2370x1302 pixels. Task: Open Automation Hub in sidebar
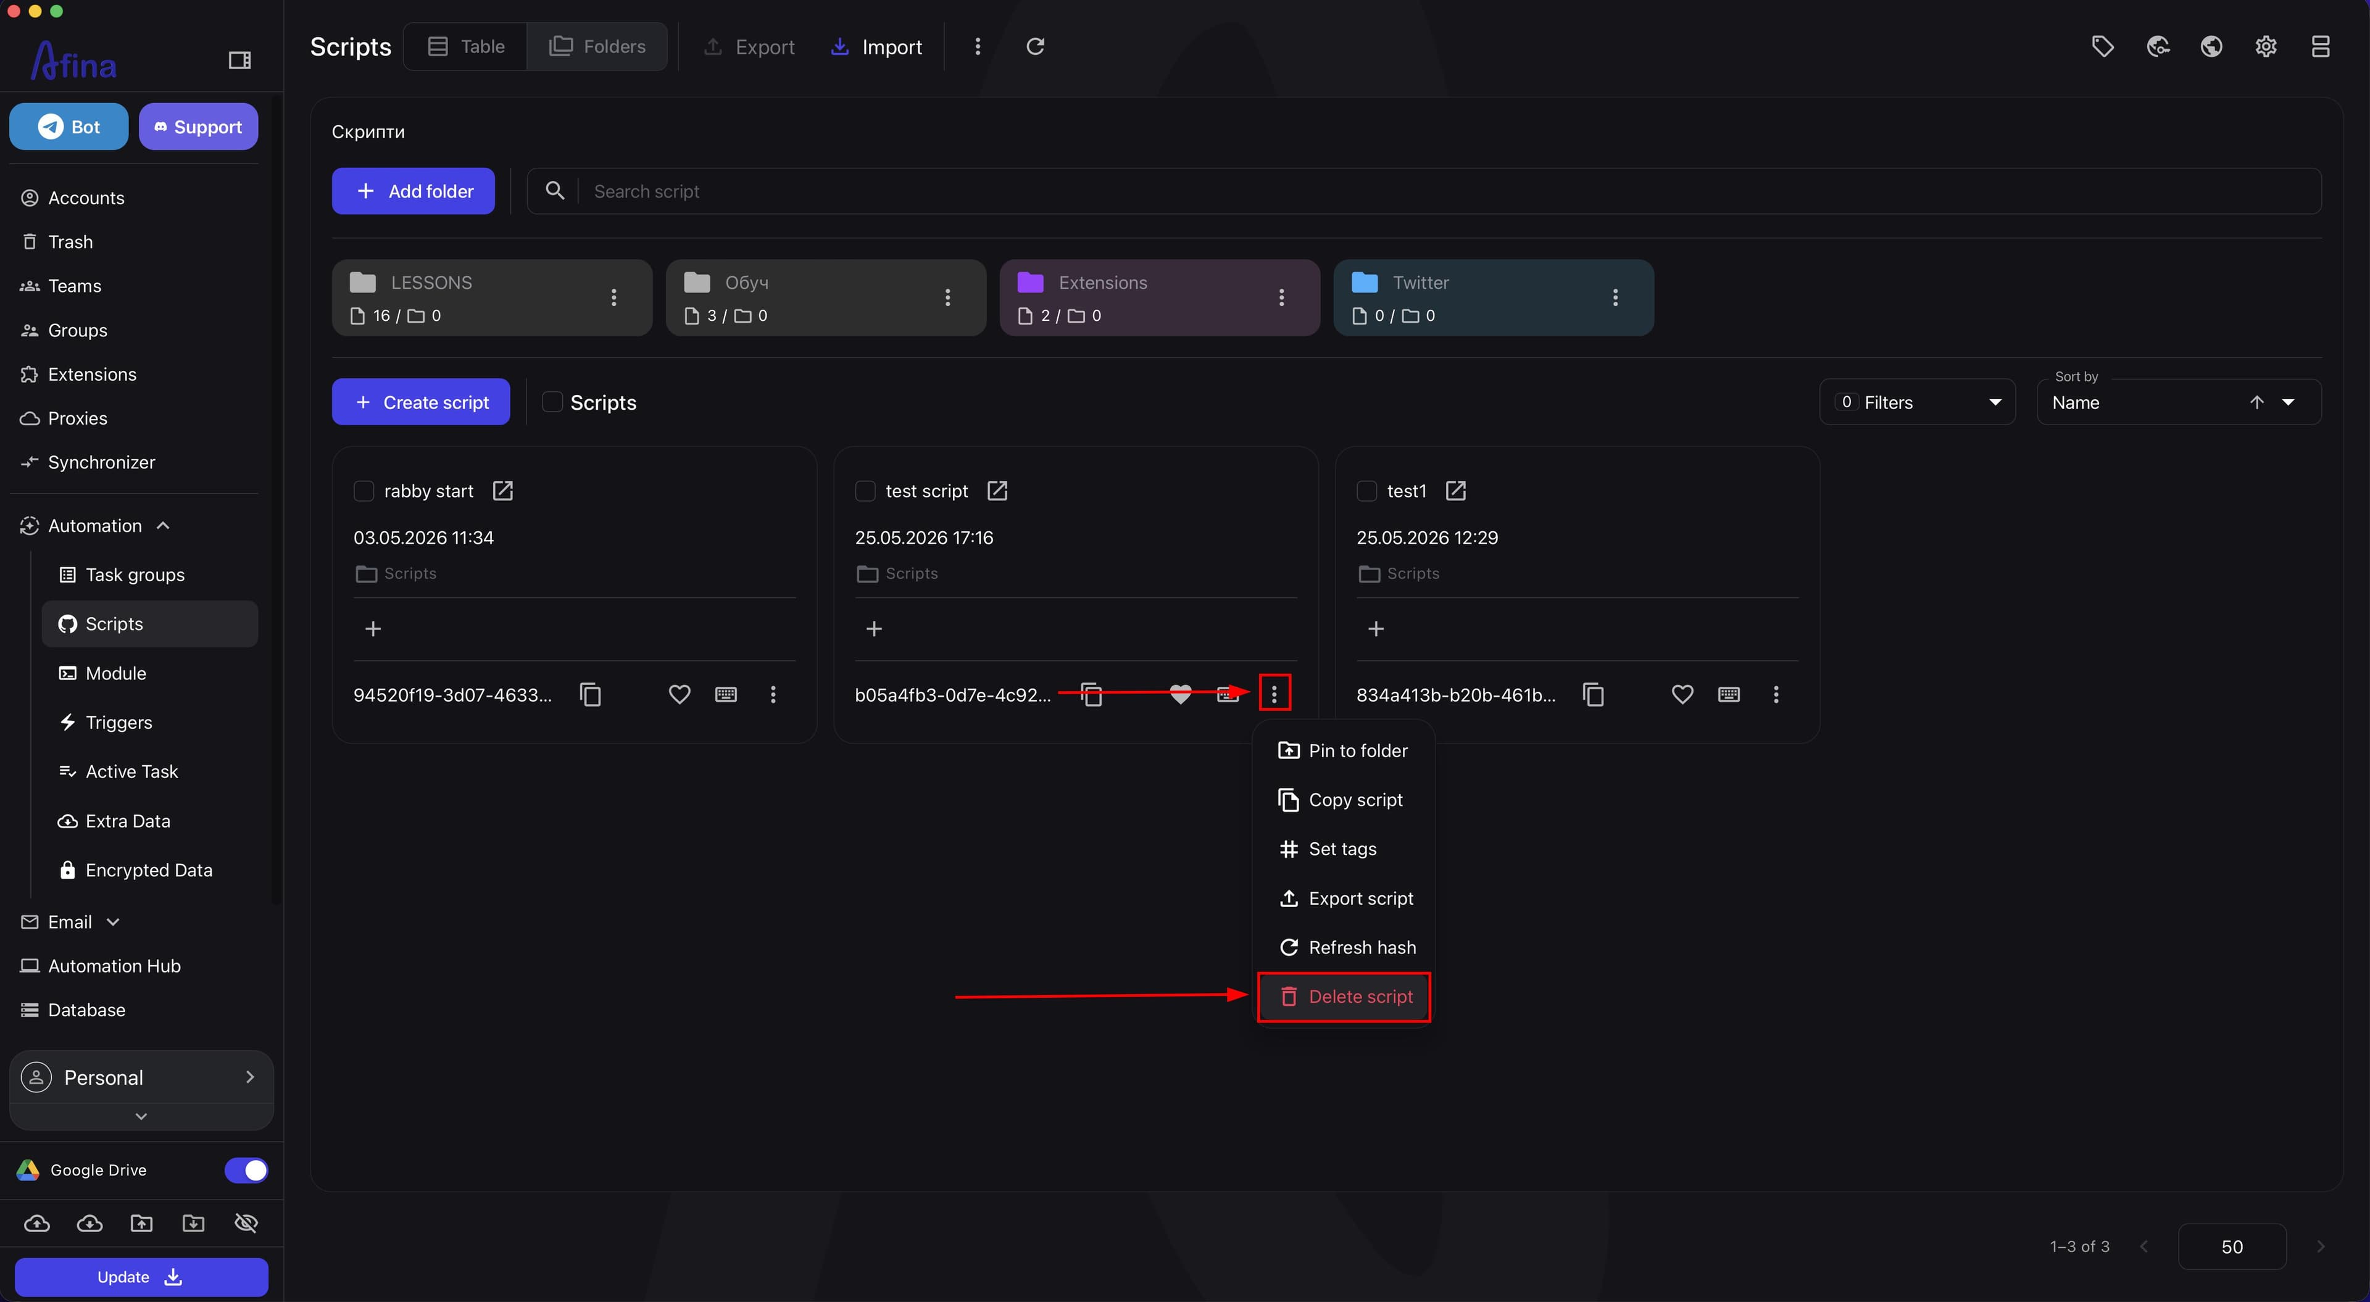point(135,966)
